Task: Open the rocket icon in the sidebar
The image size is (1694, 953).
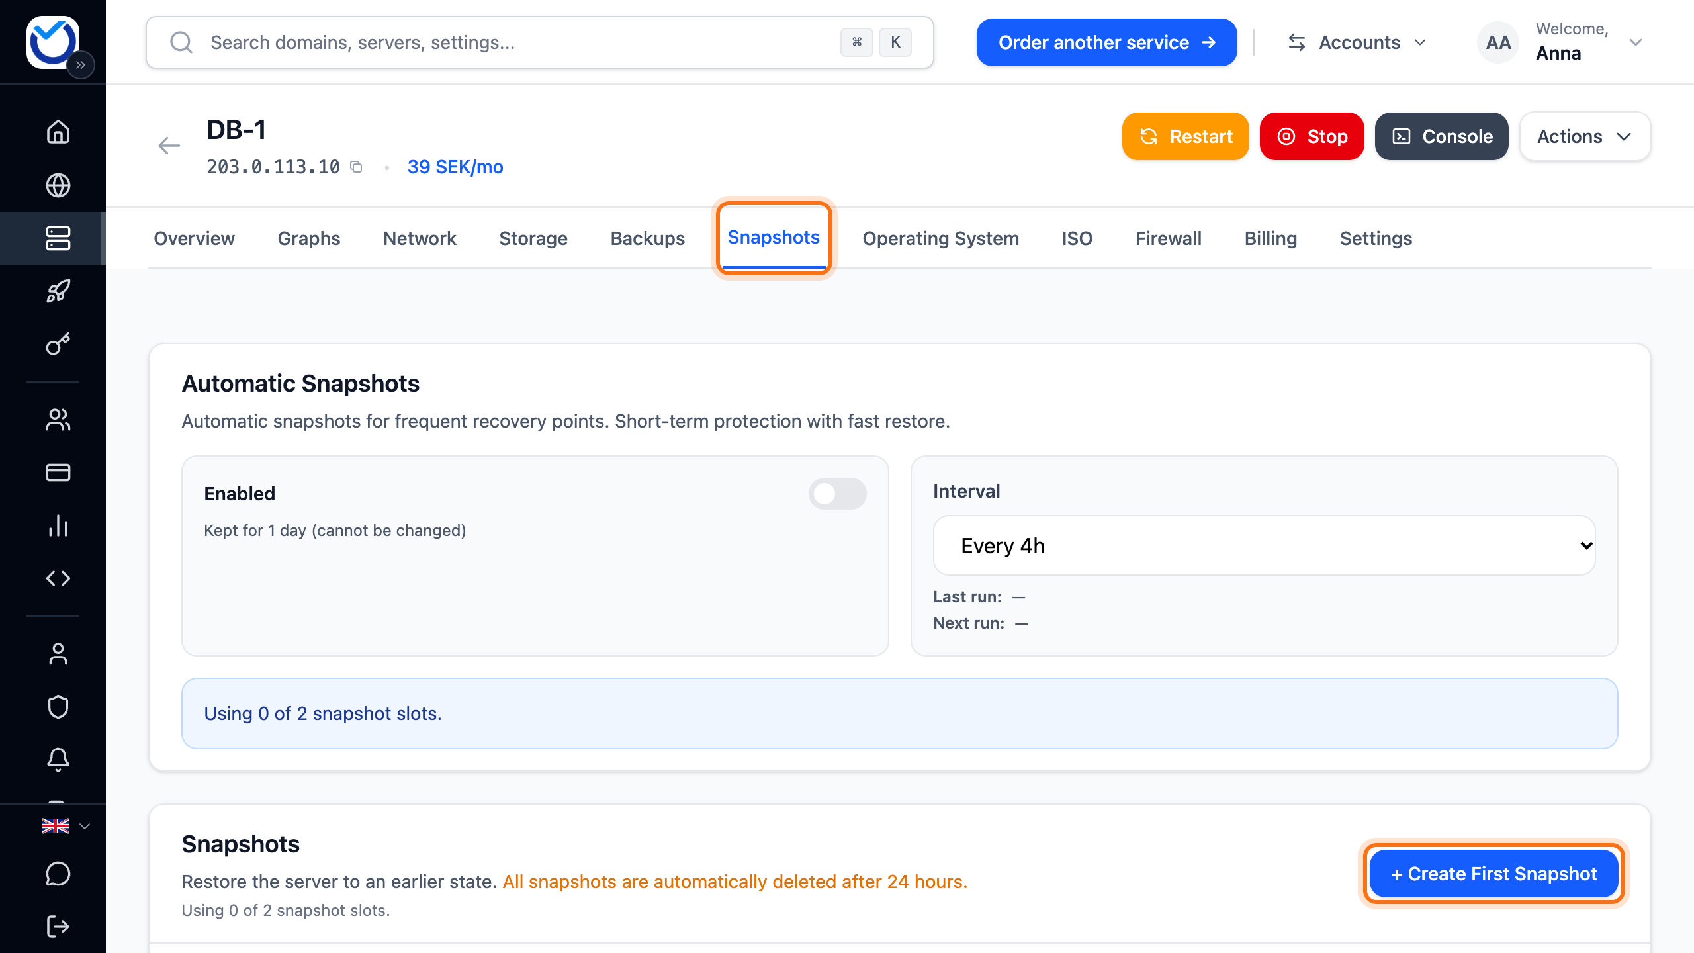Action: coord(58,291)
